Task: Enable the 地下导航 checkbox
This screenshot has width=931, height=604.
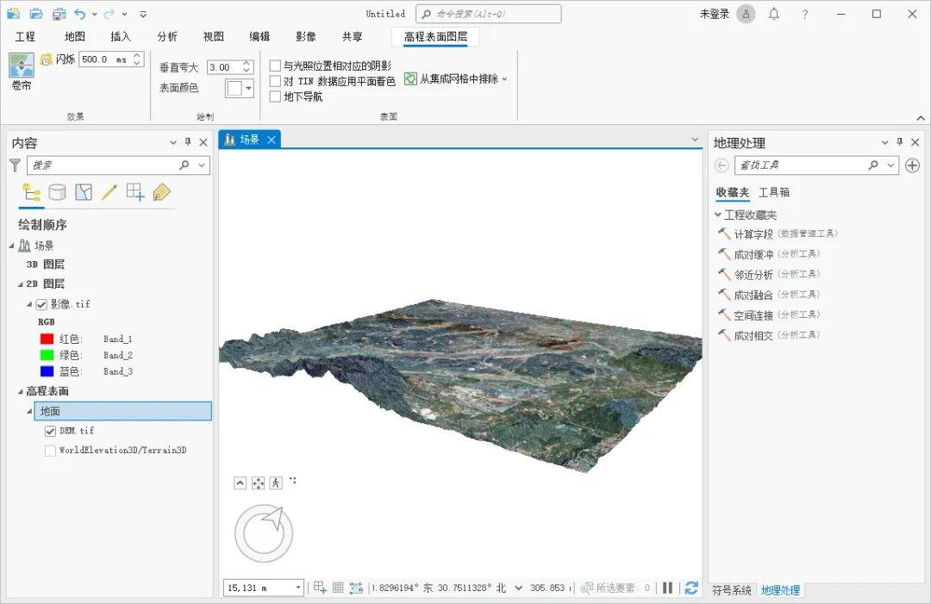Action: (277, 96)
